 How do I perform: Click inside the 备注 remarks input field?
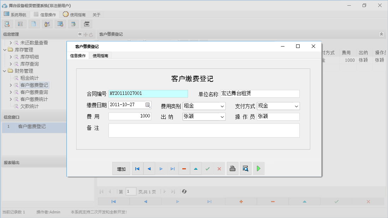click(203, 131)
